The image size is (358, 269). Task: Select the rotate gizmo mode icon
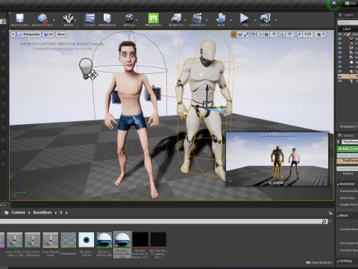coord(240,34)
